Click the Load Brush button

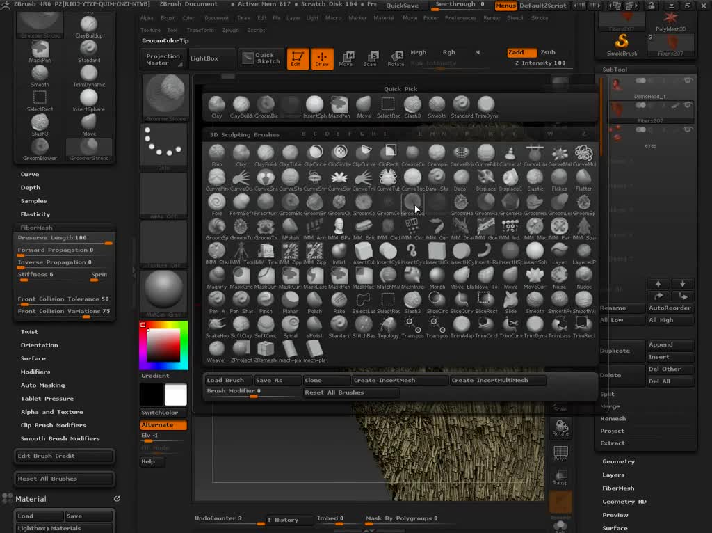pos(227,381)
